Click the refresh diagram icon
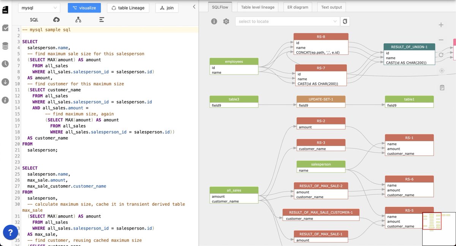 coord(442,55)
